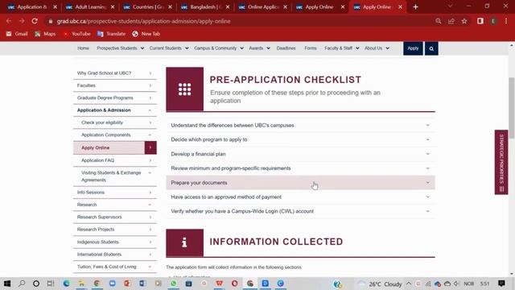This screenshot has height=290, width=515.
Task: Open International Students sidebar link
Action: point(114,255)
